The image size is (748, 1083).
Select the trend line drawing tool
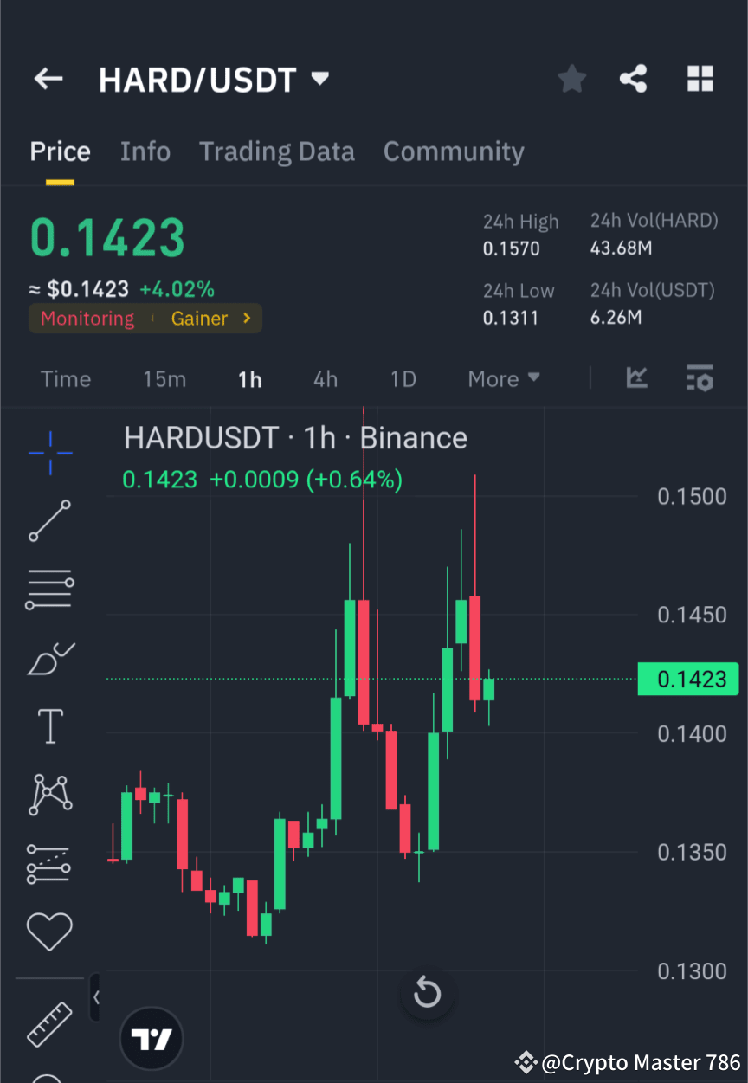click(49, 521)
